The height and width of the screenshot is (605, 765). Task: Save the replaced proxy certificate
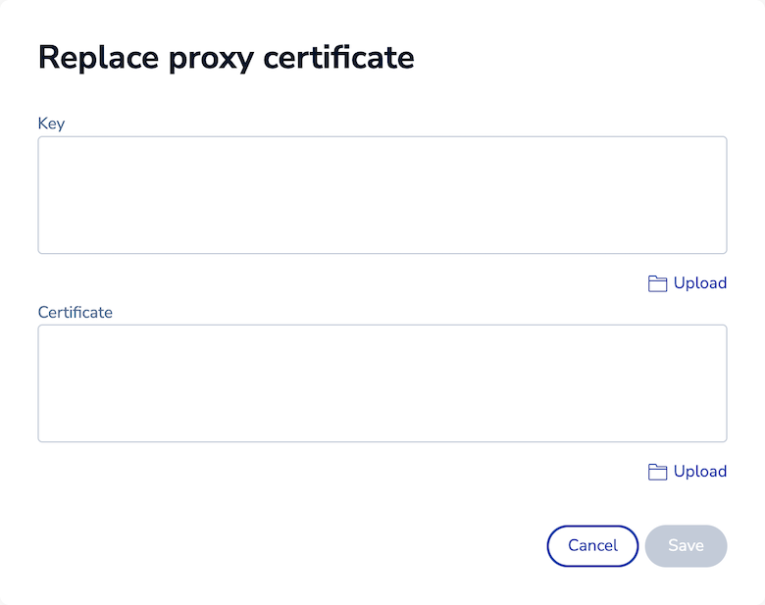[x=686, y=546]
